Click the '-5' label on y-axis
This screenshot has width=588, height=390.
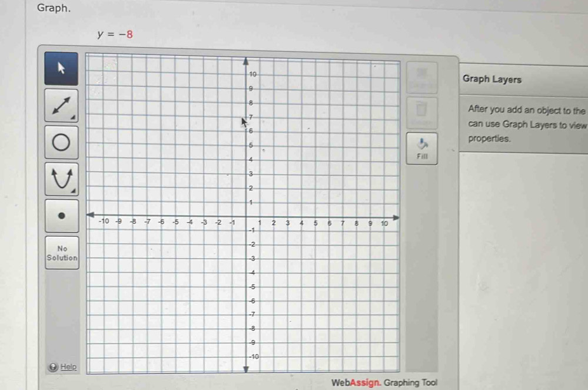click(x=253, y=286)
